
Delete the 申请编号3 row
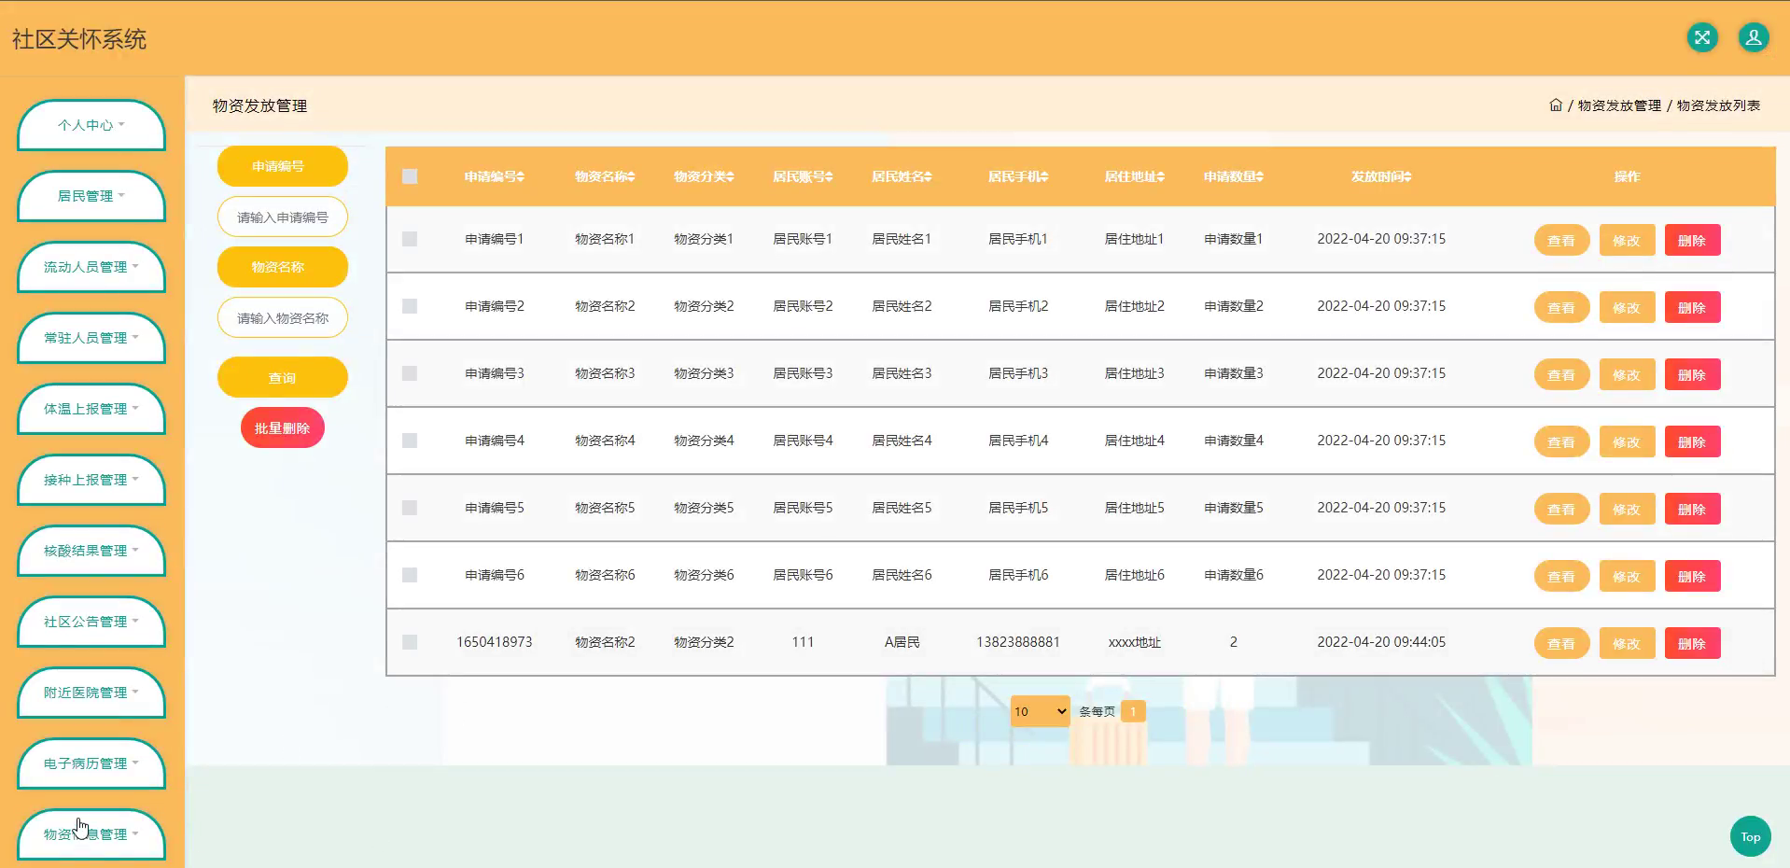pyautogui.click(x=1692, y=374)
